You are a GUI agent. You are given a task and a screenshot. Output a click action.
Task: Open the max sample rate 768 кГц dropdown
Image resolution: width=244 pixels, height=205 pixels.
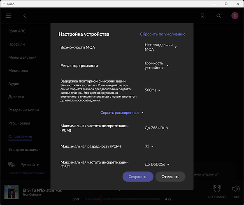[x=156, y=128]
